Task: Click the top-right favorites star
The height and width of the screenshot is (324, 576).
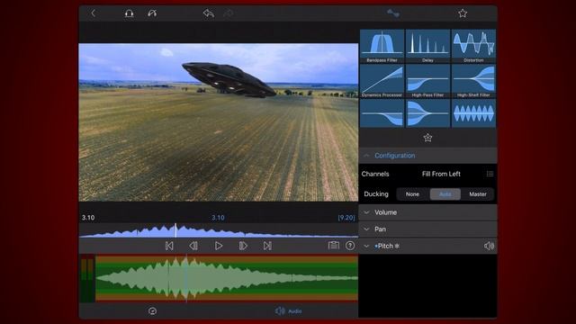Action: click(x=463, y=13)
